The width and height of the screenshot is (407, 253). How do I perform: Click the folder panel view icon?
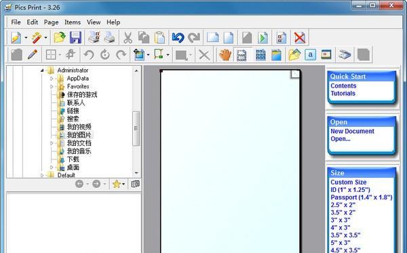[x=135, y=184]
